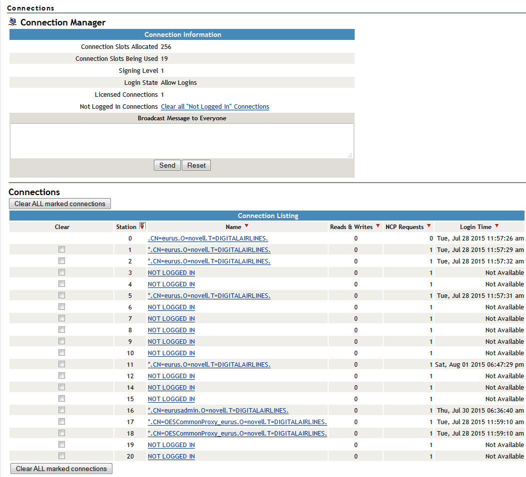Viewport: 526px width, 477px height.
Task: Click the Connection Manager icon
Action: pos(13,22)
